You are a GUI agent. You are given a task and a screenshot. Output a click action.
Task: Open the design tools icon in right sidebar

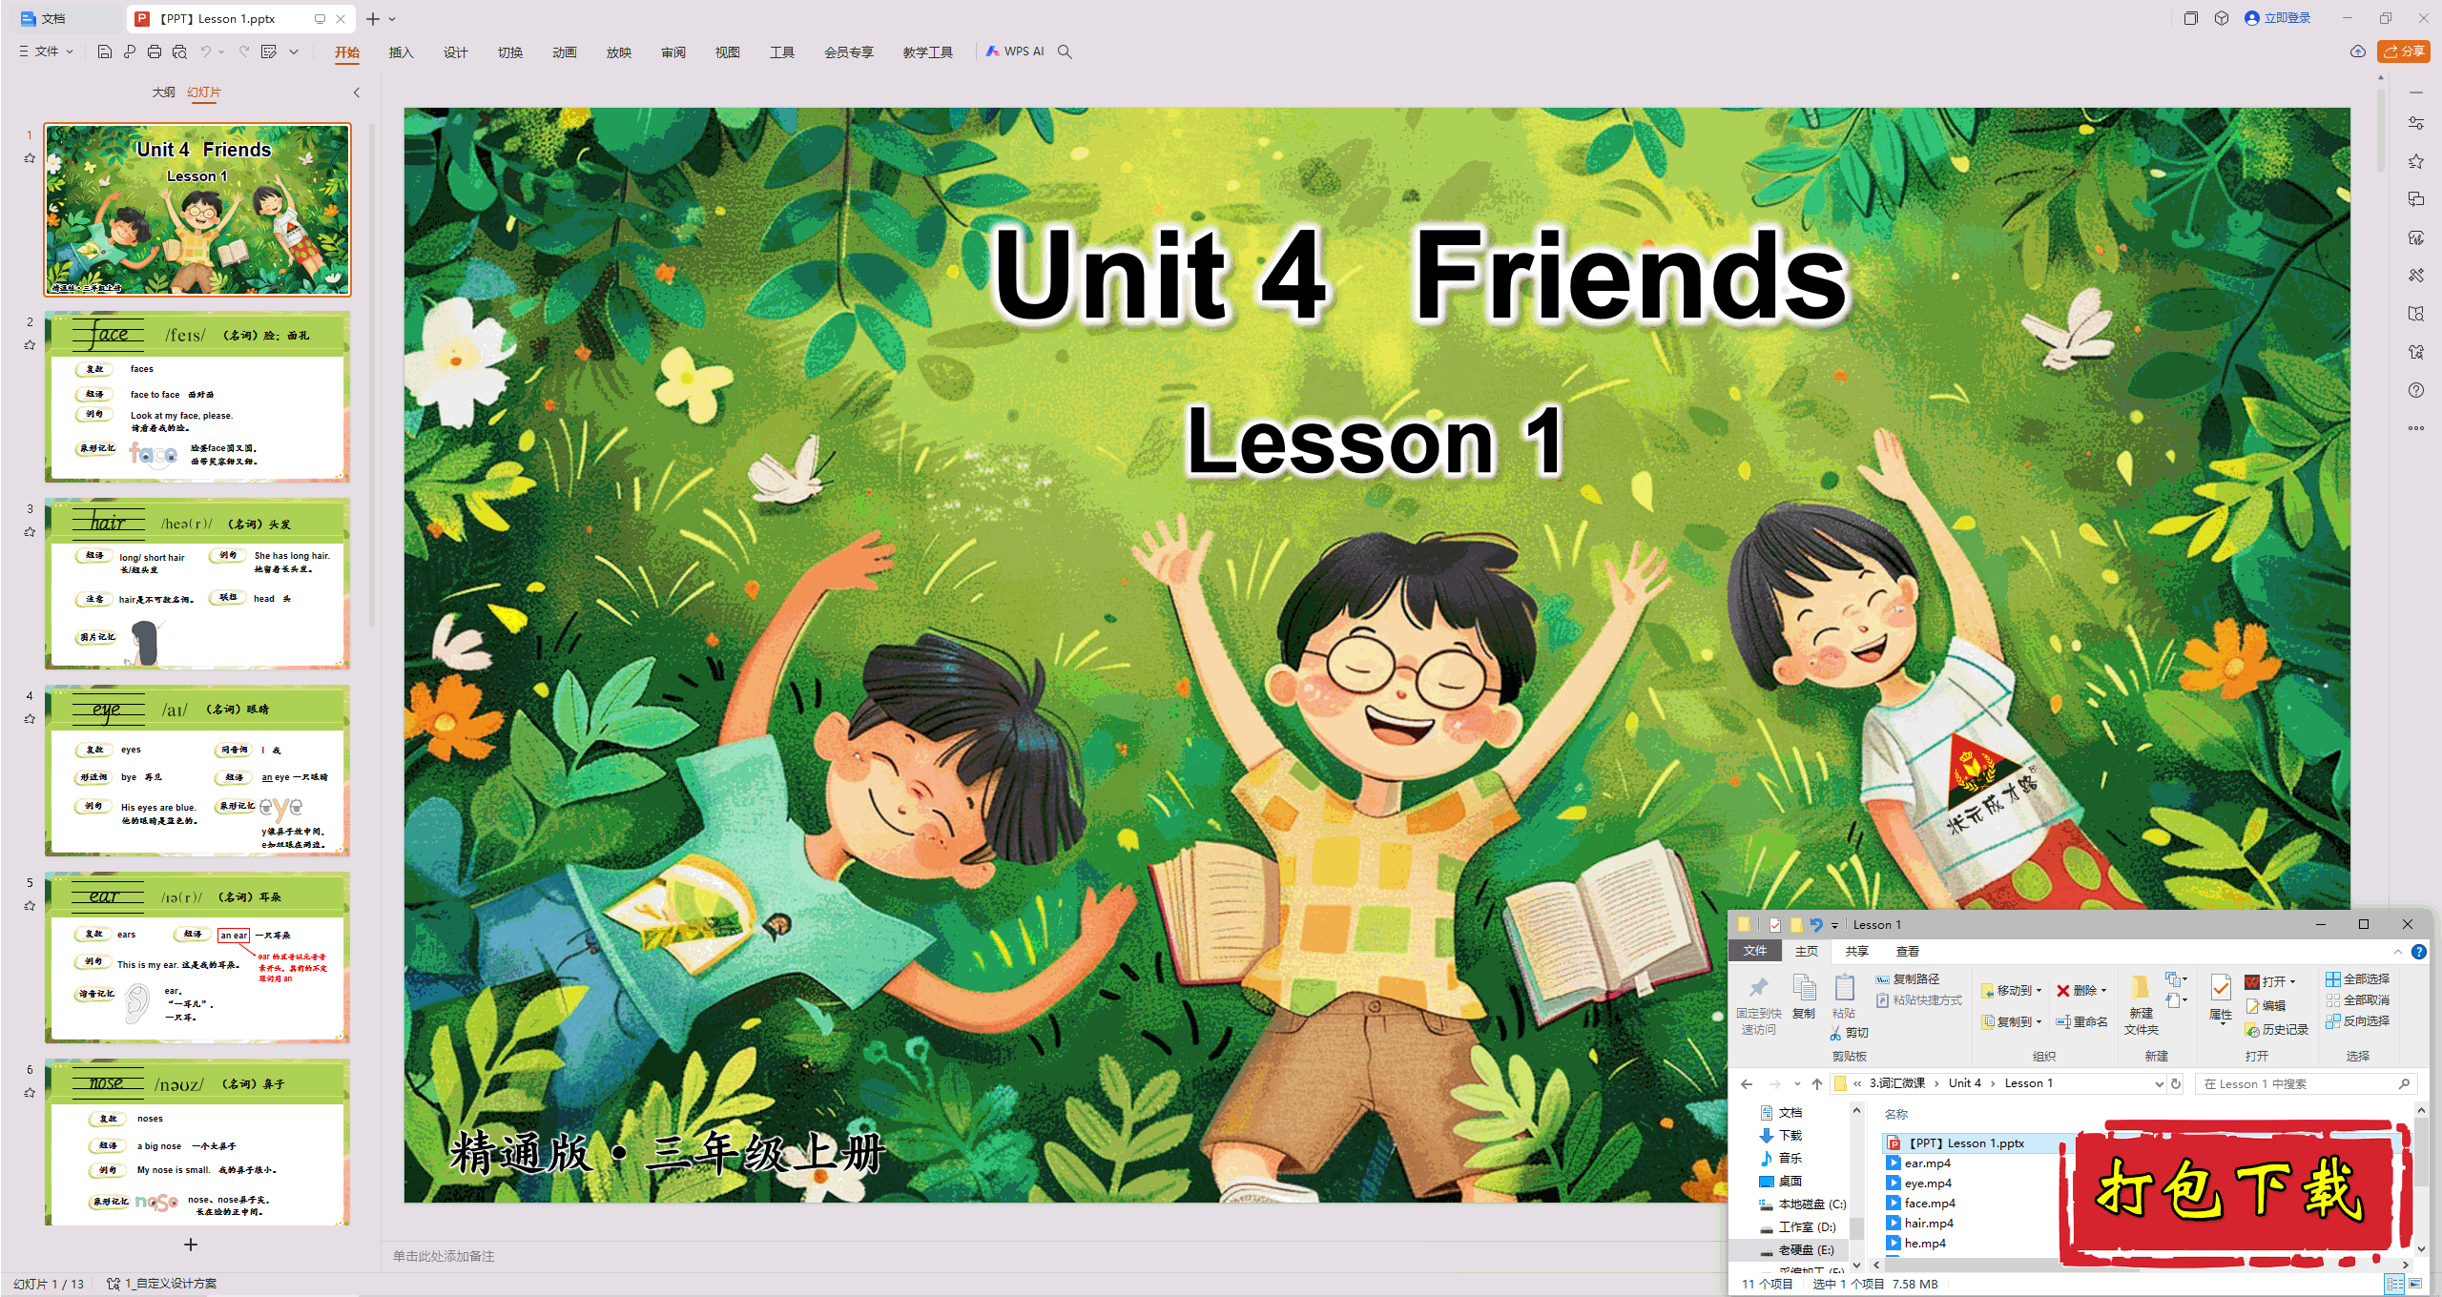[2416, 276]
